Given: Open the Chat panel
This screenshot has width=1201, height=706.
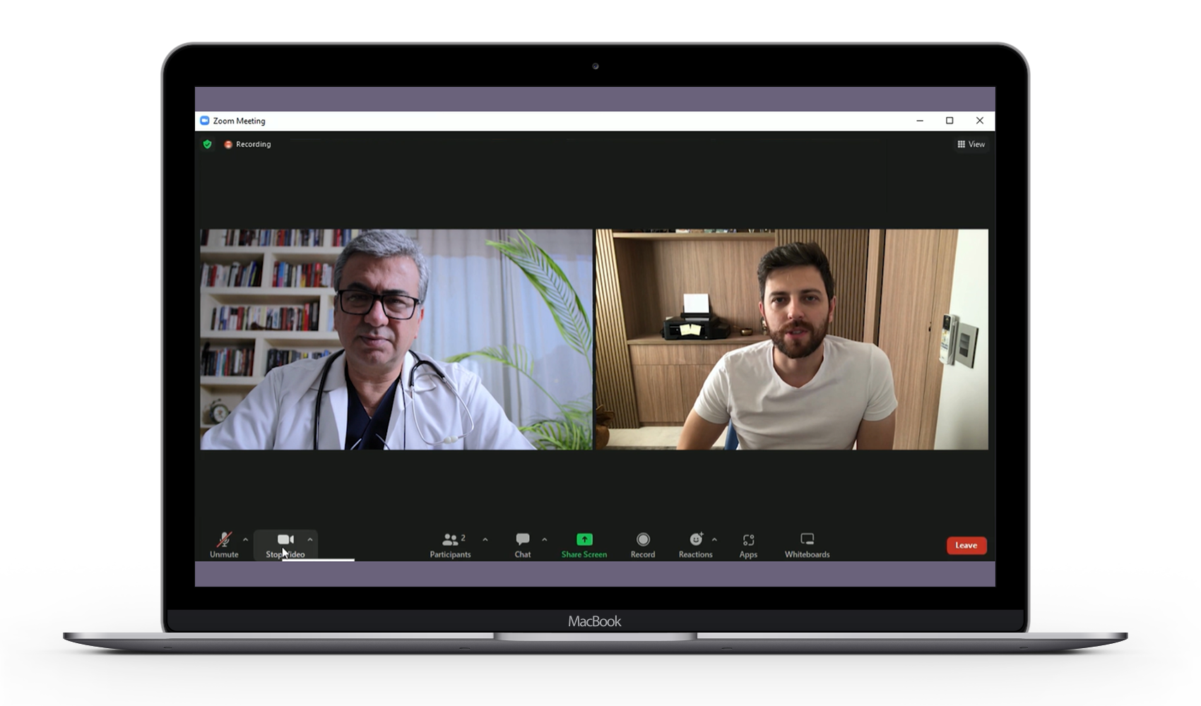Looking at the screenshot, I should (x=523, y=546).
